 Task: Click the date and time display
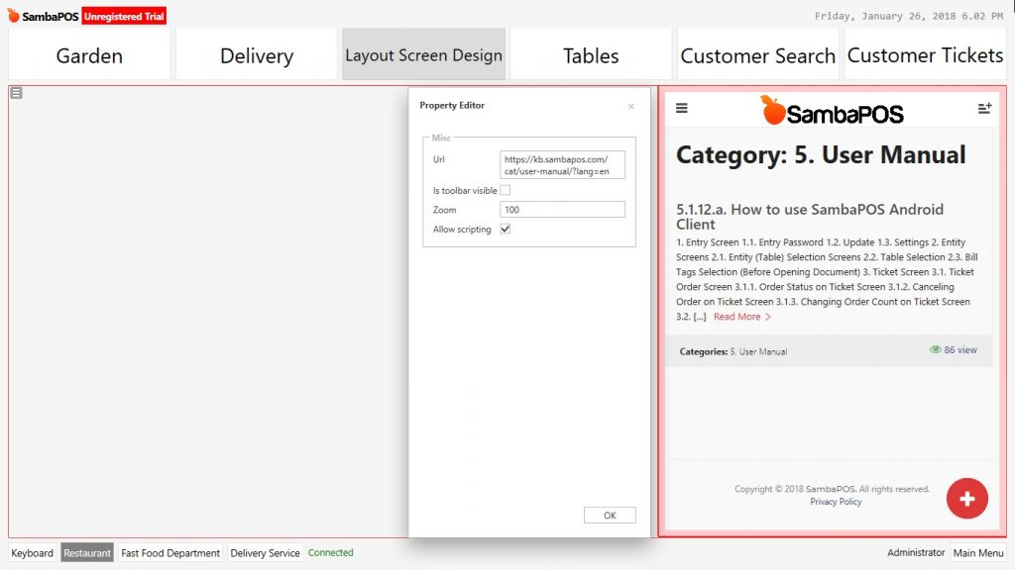click(909, 16)
